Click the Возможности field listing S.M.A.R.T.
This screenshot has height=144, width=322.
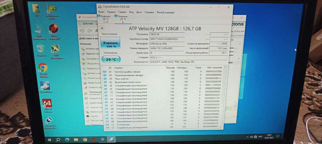(188, 62)
